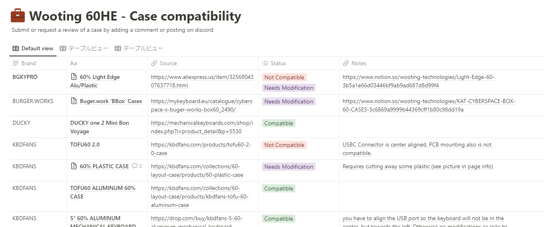Click Compatible tag in DUCKY row
Viewport: 544px width, 227px height.
tap(278, 123)
